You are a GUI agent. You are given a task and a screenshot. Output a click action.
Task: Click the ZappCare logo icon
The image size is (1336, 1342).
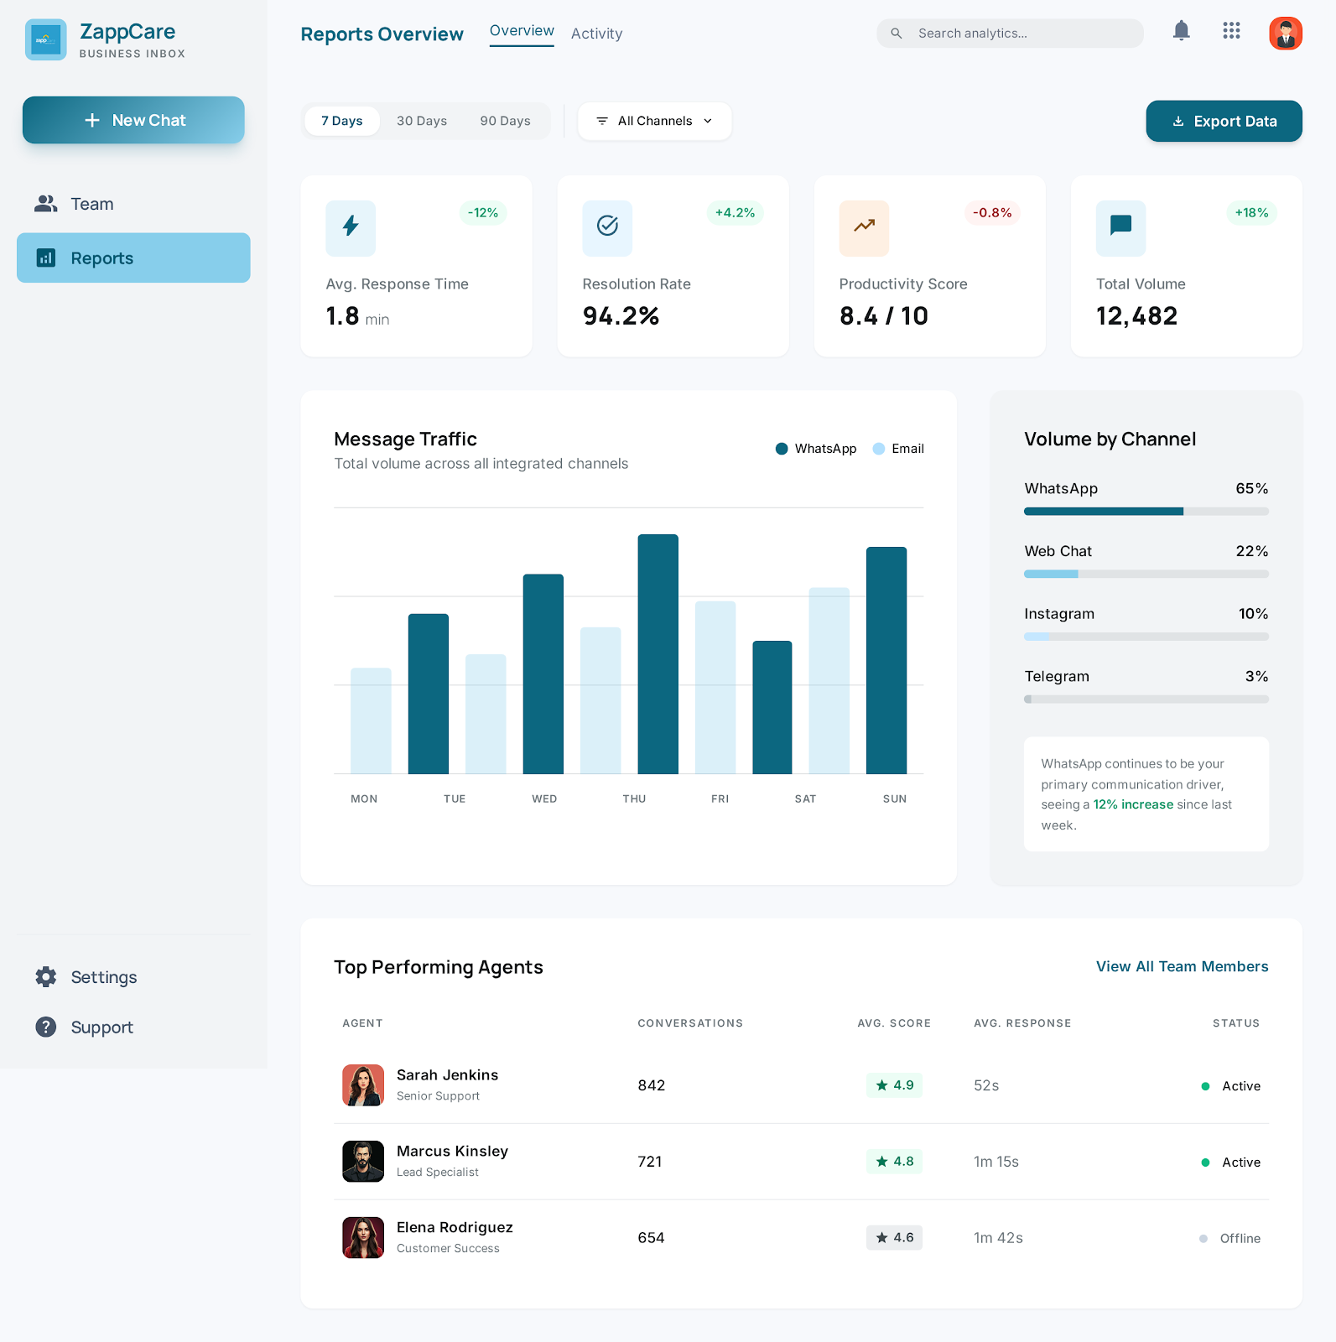pos(46,39)
